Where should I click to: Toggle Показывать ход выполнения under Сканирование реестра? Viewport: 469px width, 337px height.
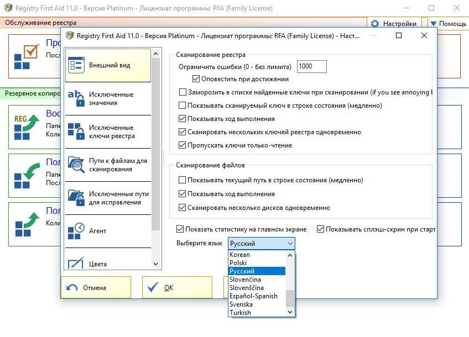click(182, 119)
